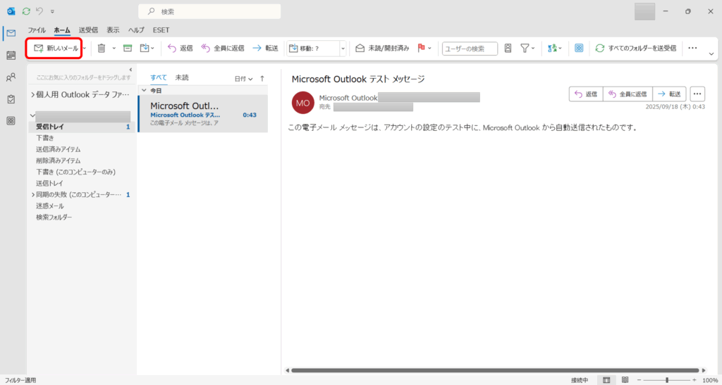Viewport: 722px width, 385px height.
Task: Toggle 未読/開封済み status
Action: tap(382, 48)
